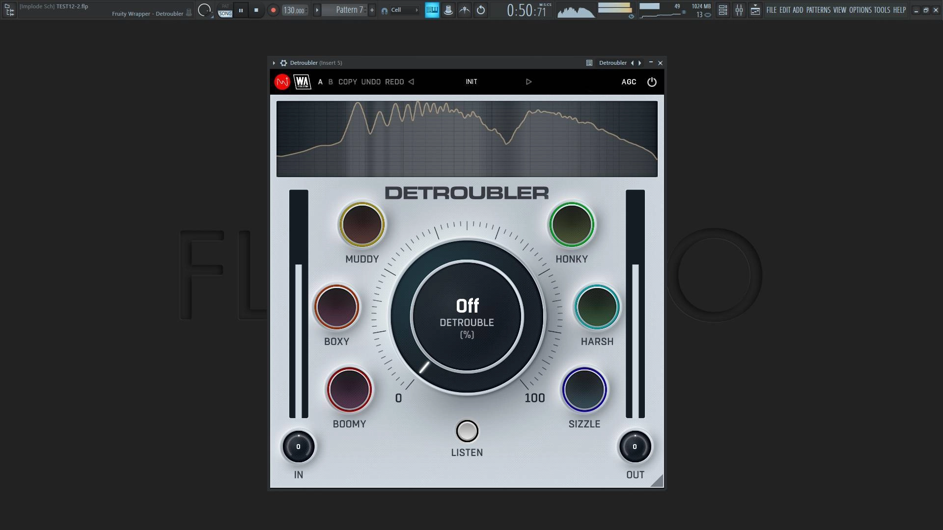Toggle AGC auto gain compensation
The width and height of the screenshot is (943, 530).
tap(629, 82)
